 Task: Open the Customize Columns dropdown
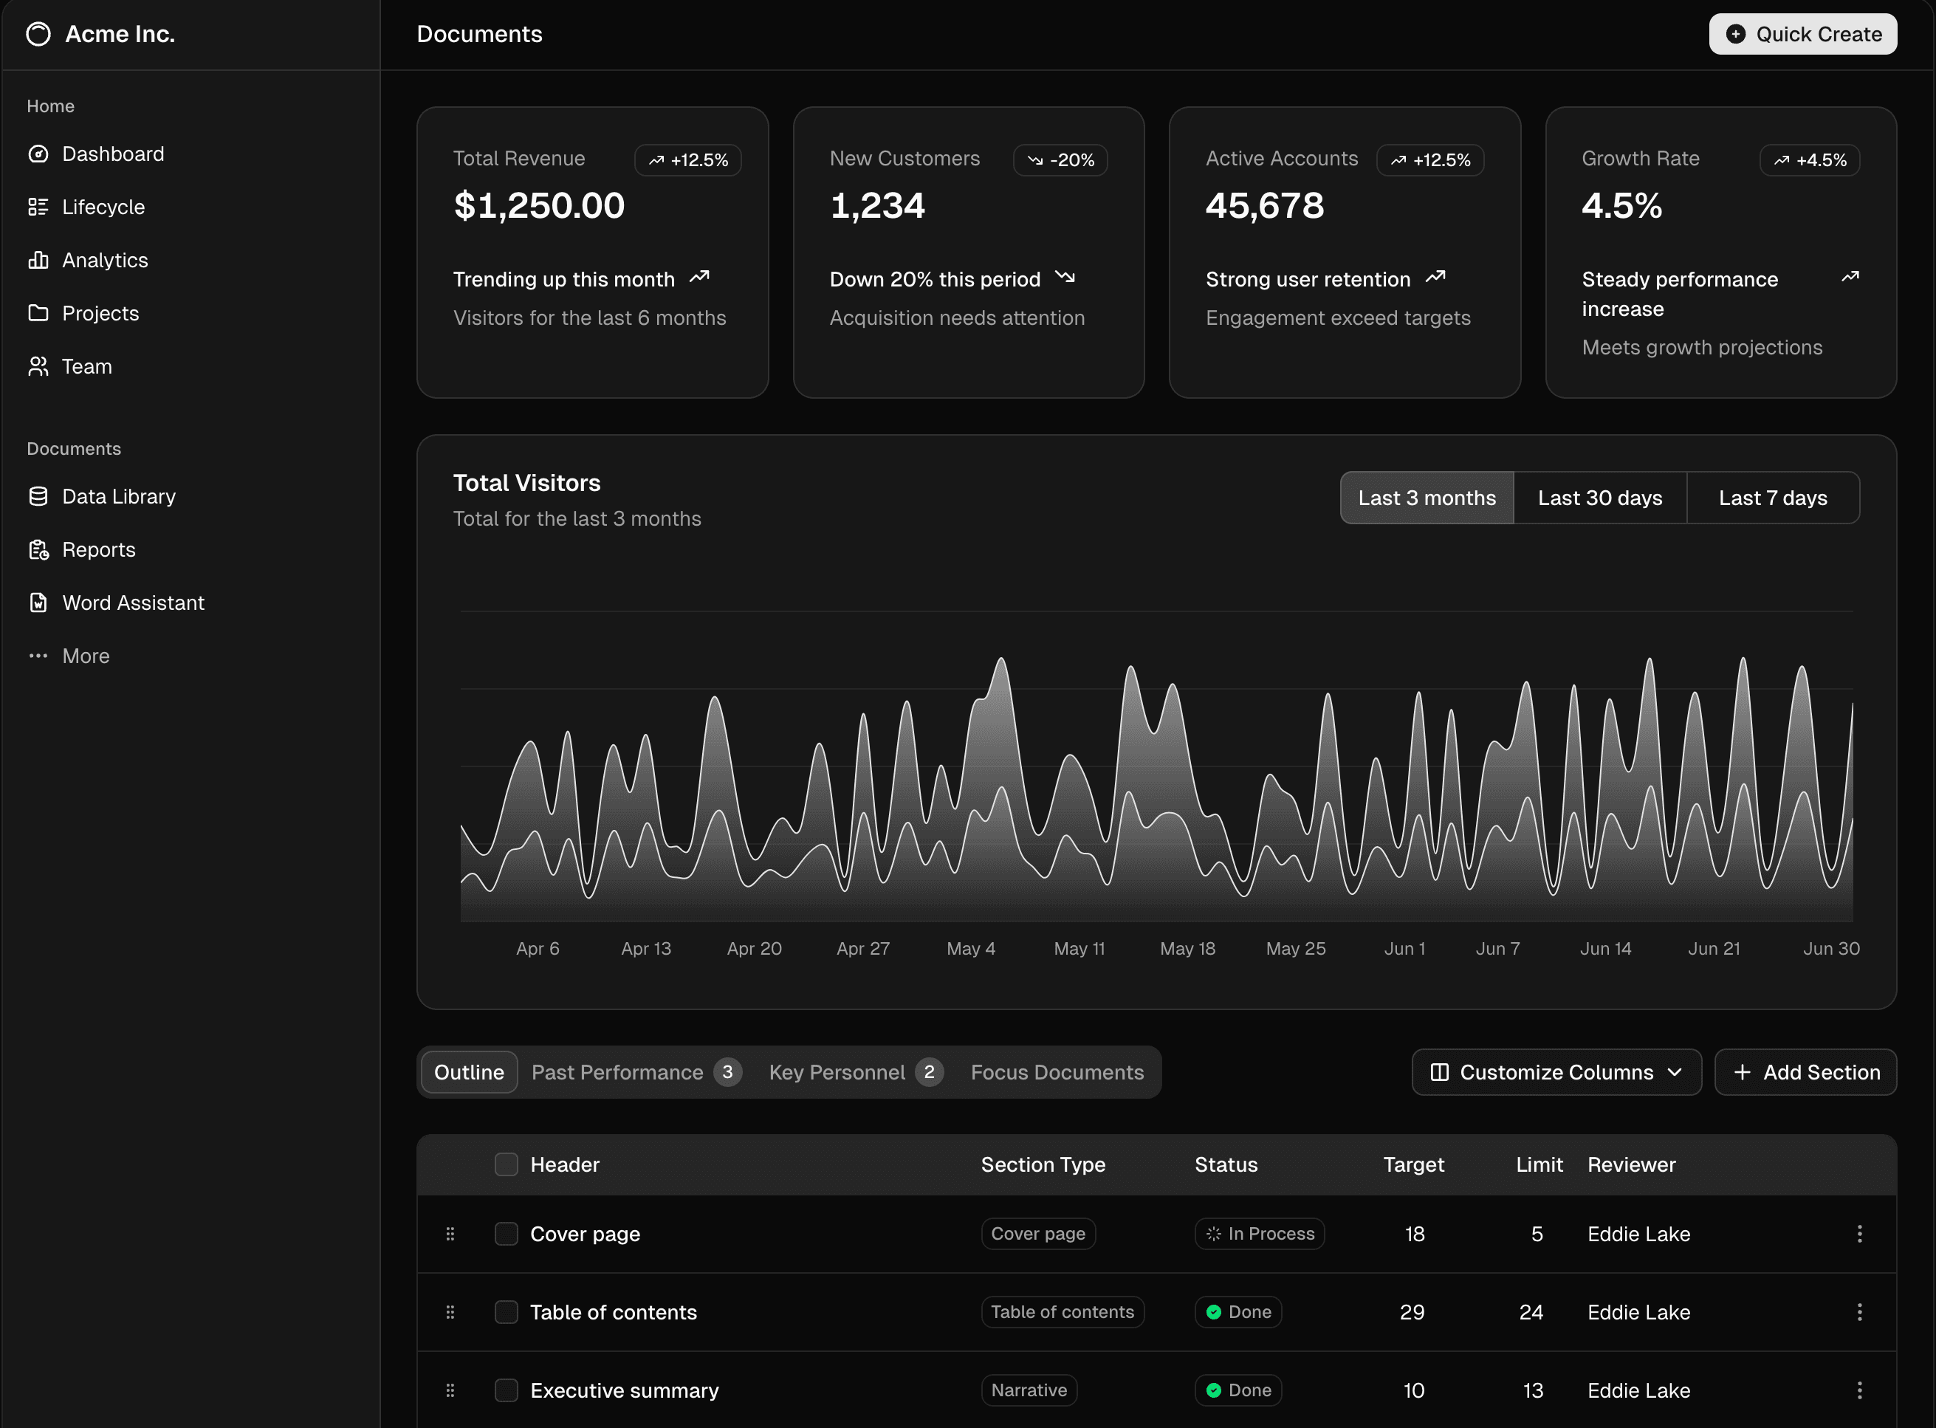1556,1072
